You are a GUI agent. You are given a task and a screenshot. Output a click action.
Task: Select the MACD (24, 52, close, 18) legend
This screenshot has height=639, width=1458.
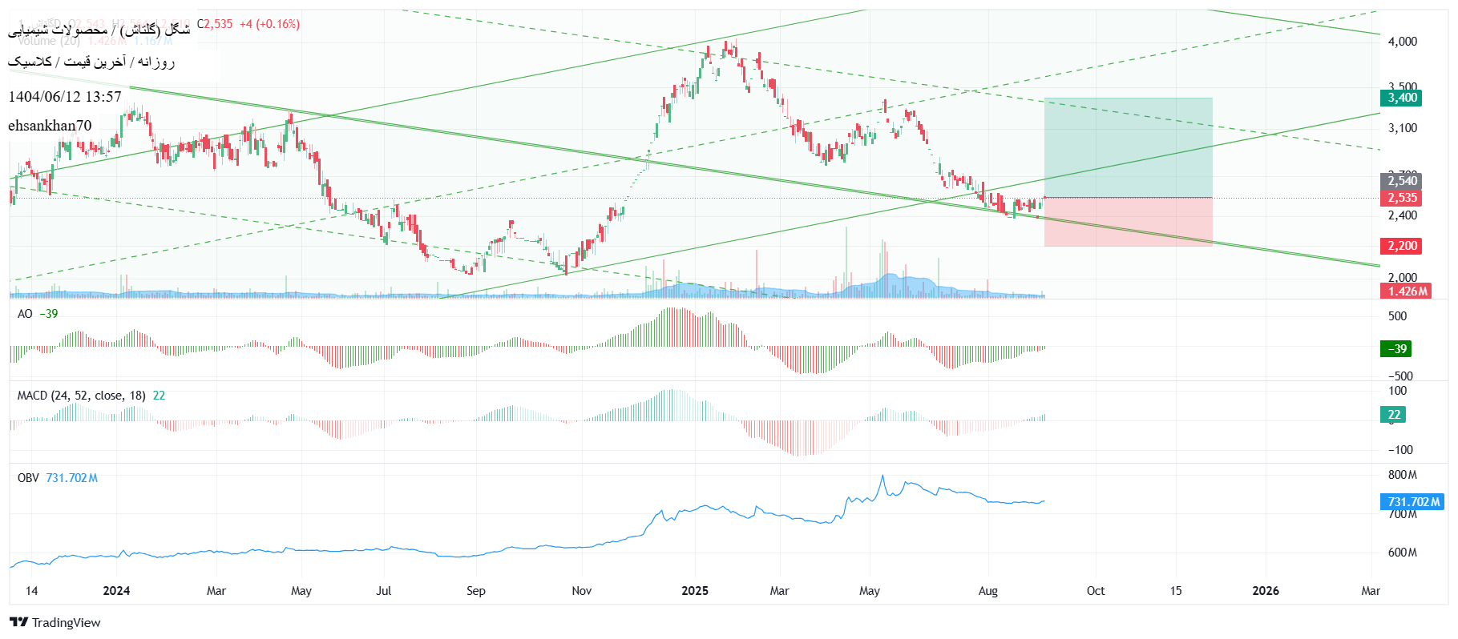(81, 396)
